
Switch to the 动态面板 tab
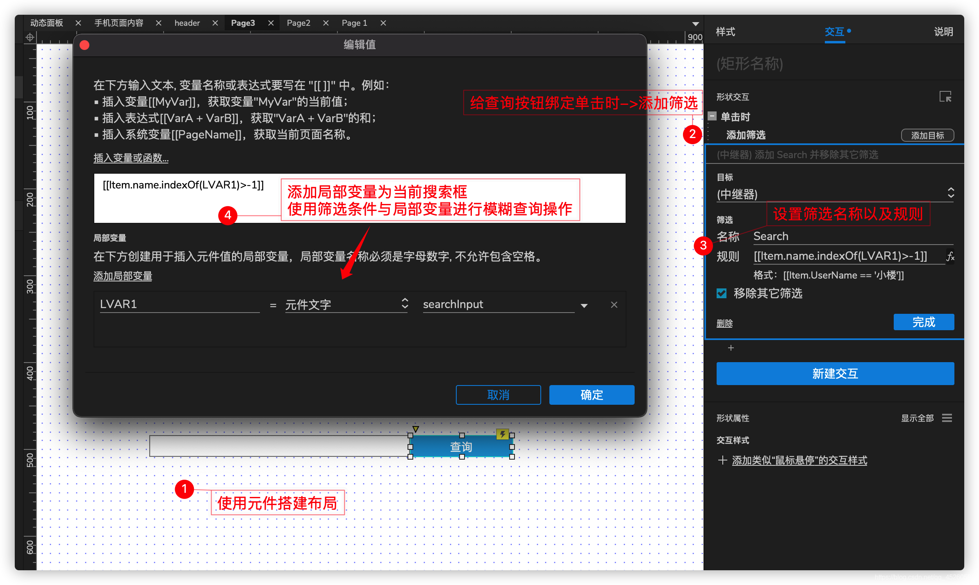coord(46,23)
